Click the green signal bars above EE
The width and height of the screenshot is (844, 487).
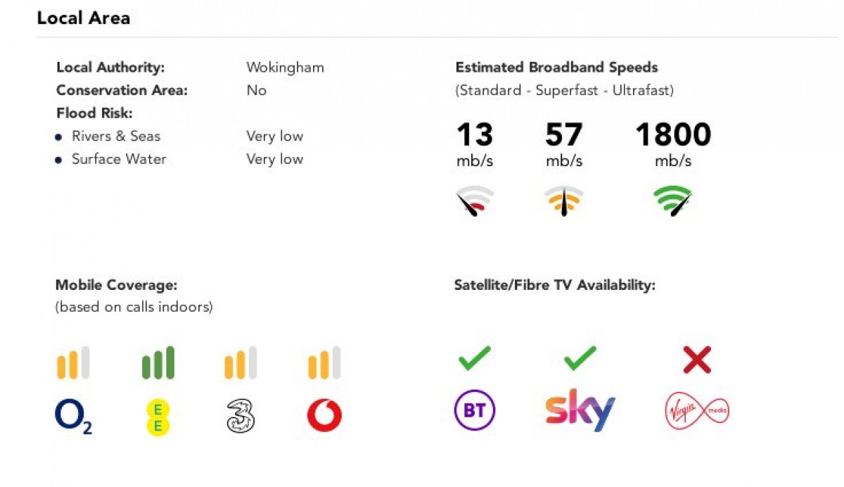[158, 363]
